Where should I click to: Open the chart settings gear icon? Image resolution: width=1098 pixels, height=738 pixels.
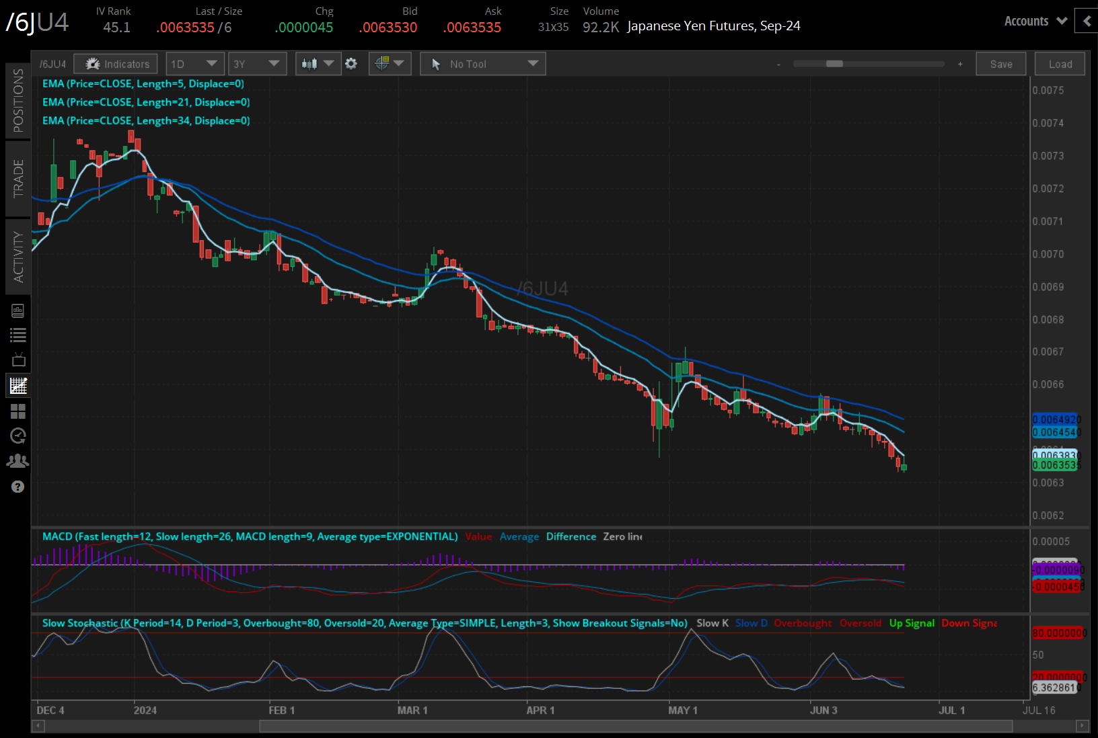351,64
